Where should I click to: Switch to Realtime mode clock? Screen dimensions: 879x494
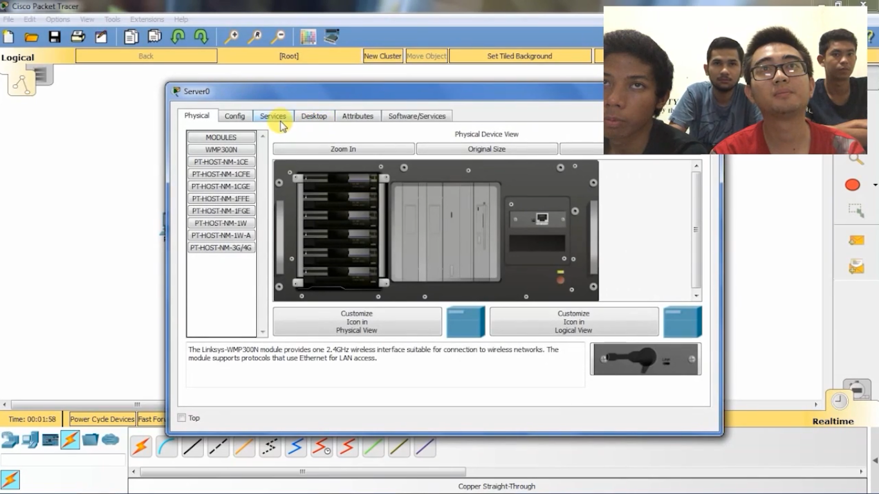(839, 401)
